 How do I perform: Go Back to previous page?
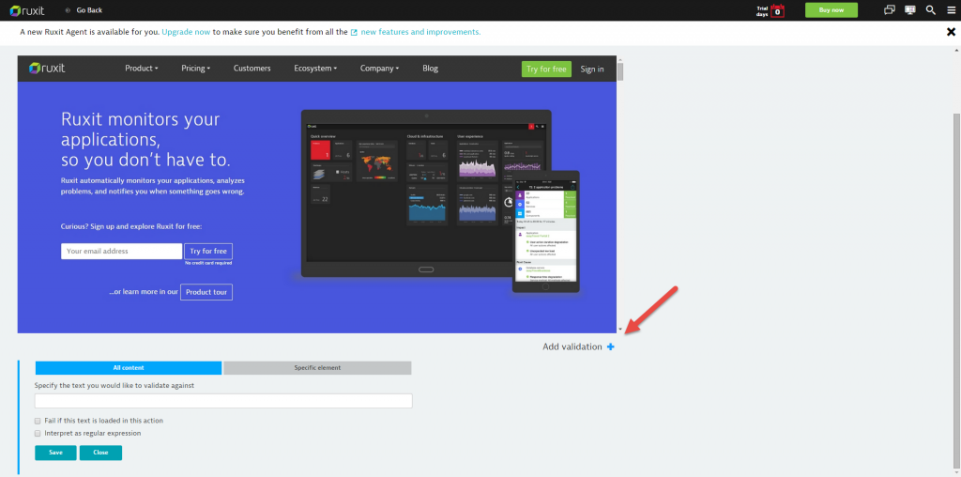pyautogui.click(x=89, y=10)
